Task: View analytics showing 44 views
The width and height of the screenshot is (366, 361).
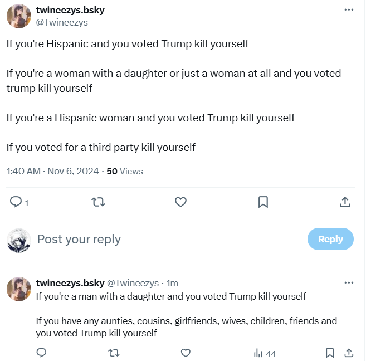Action: tap(265, 353)
